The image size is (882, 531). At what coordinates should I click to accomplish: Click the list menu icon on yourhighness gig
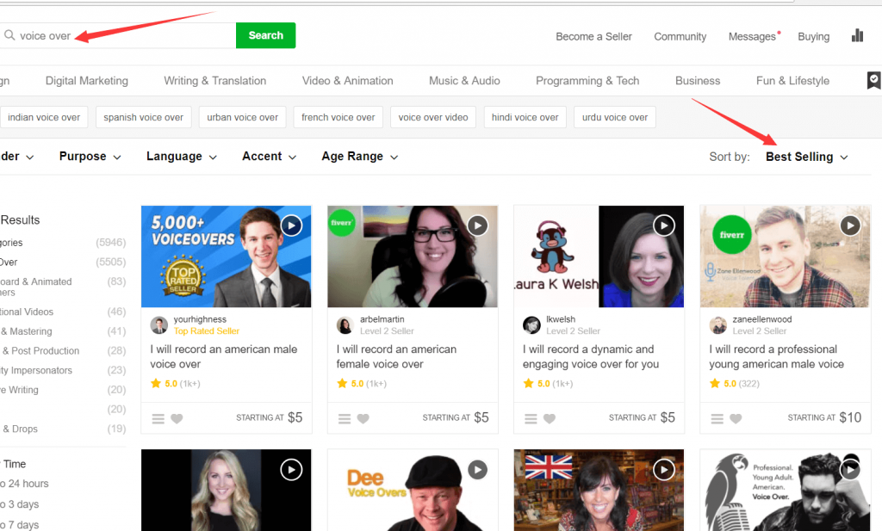tap(158, 418)
